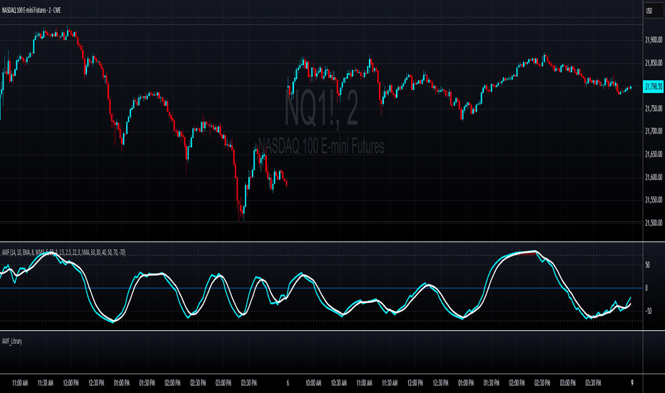The height and width of the screenshot is (393, 665).
Task: Click the day 9 date marker on time axis
Action: (632, 383)
